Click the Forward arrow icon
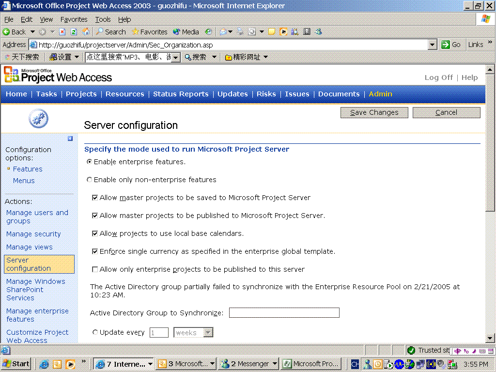Viewport: 496px width, 372px height. point(43,31)
